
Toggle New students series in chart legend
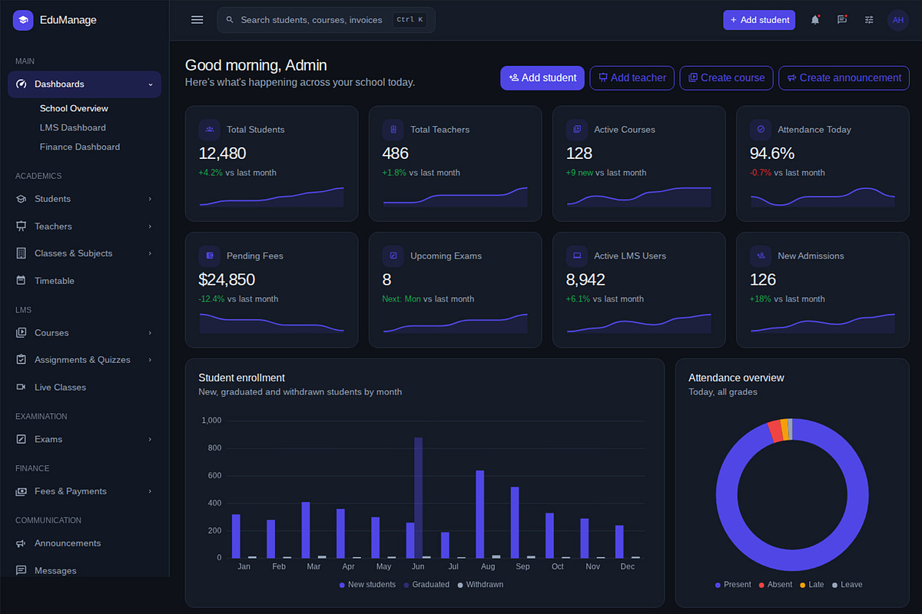pos(367,585)
